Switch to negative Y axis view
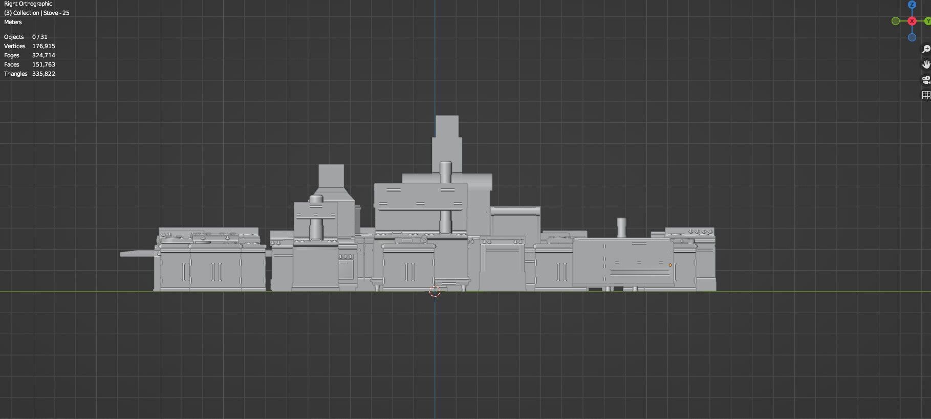Image resolution: width=931 pixels, height=419 pixels. [x=895, y=21]
